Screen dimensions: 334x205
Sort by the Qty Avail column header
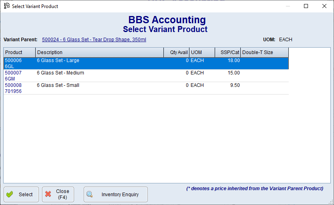point(176,52)
